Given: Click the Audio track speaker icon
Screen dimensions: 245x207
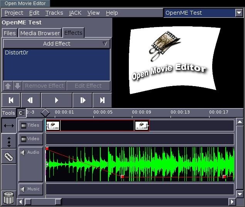Looking at the screenshot, I should click(23, 153).
